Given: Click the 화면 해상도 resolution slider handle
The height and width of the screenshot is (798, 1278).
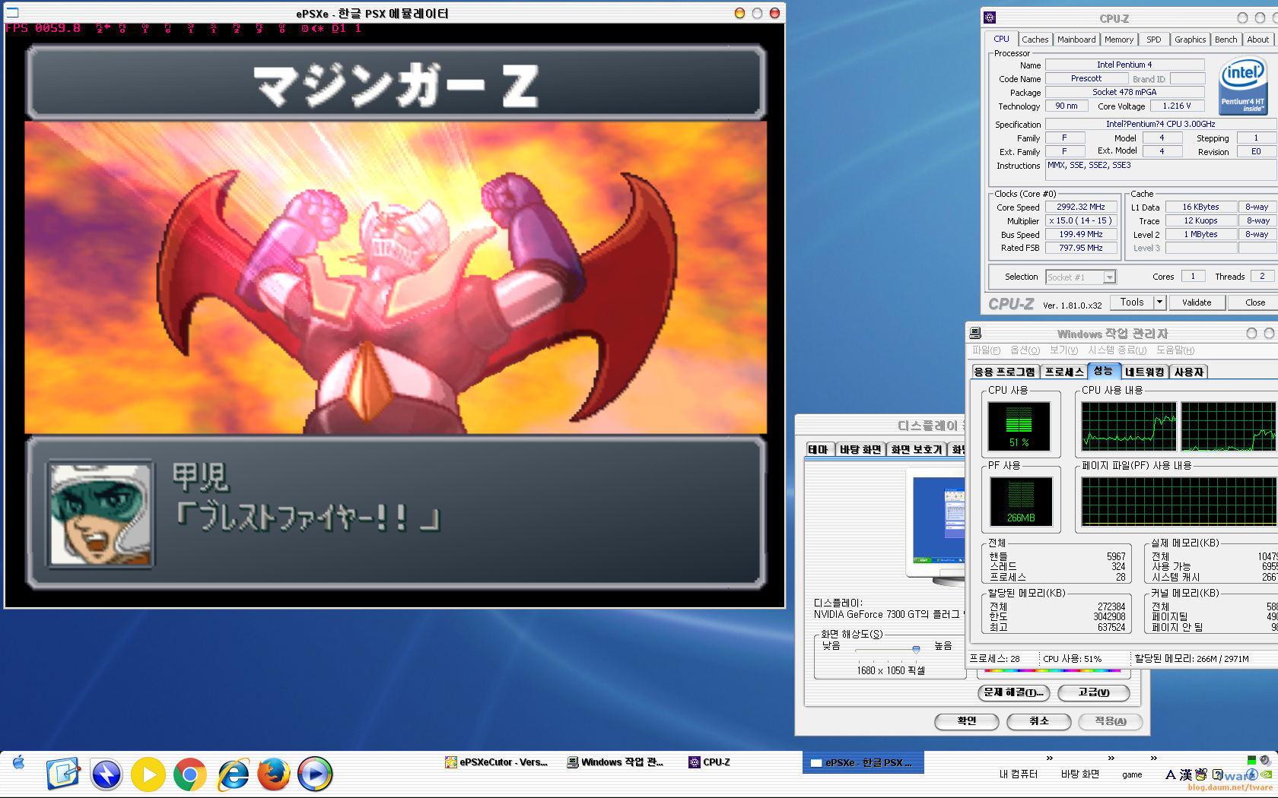Looking at the screenshot, I should [916, 649].
